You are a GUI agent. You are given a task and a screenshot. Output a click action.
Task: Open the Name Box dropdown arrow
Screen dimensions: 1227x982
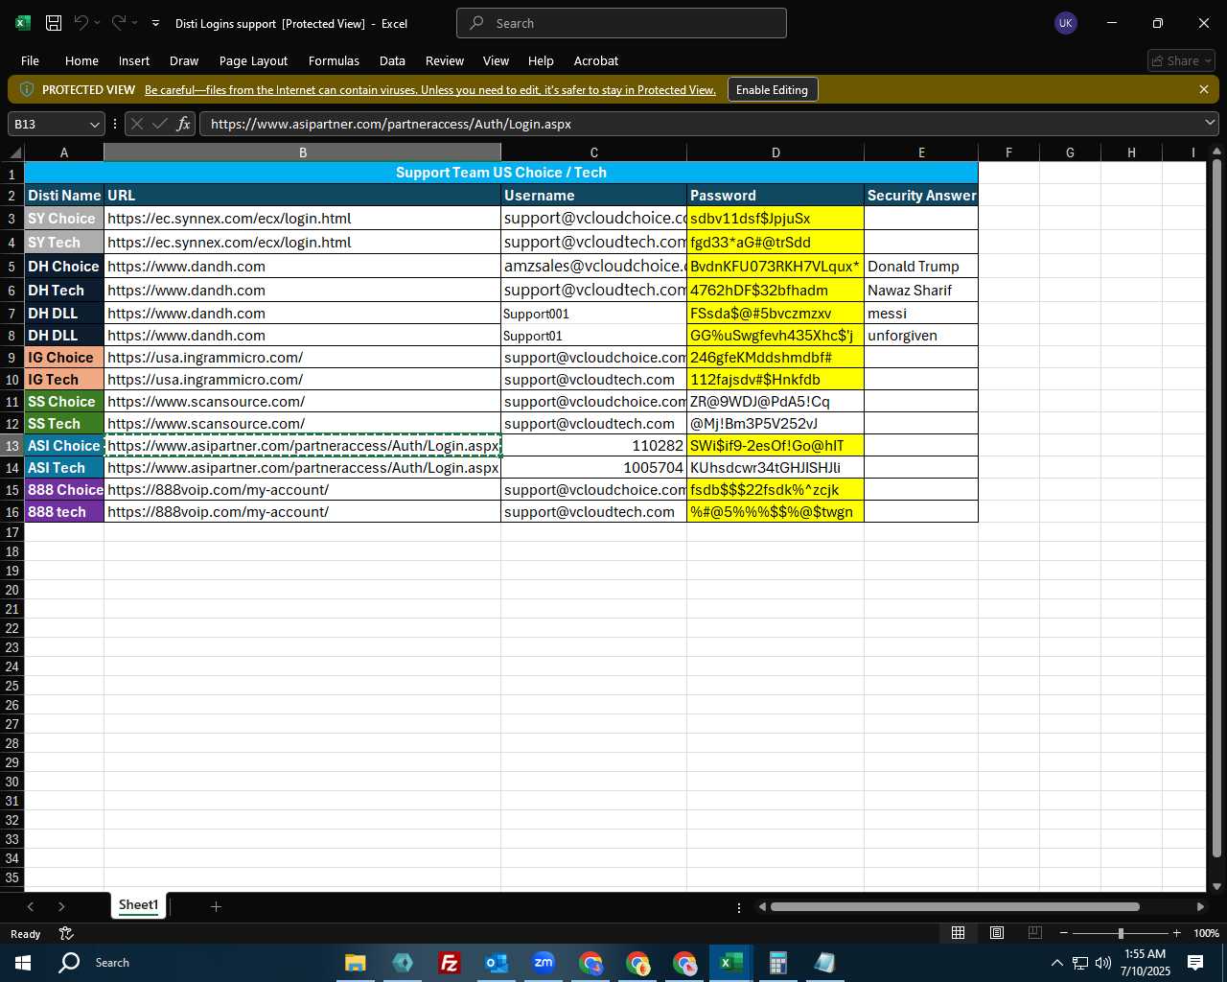point(94,124)
